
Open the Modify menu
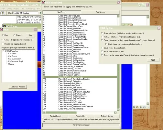pos(16,8)
